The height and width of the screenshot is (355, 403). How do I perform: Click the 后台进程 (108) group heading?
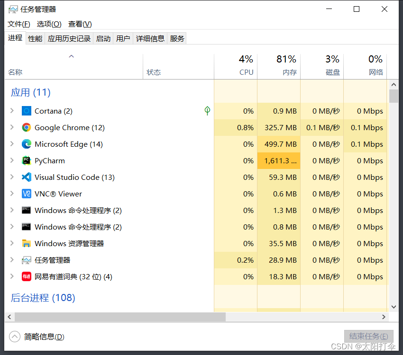pyautogui.click(x=43, y=298)
